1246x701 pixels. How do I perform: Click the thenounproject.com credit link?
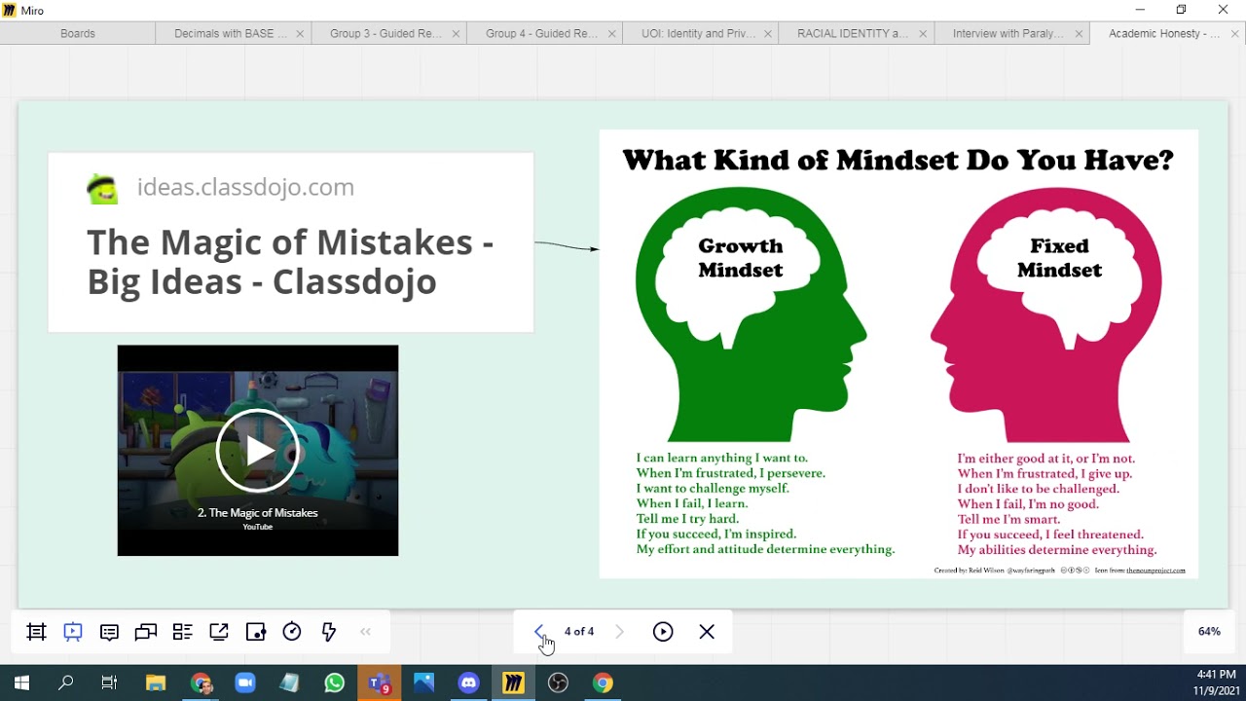(x=1155, y=570)
